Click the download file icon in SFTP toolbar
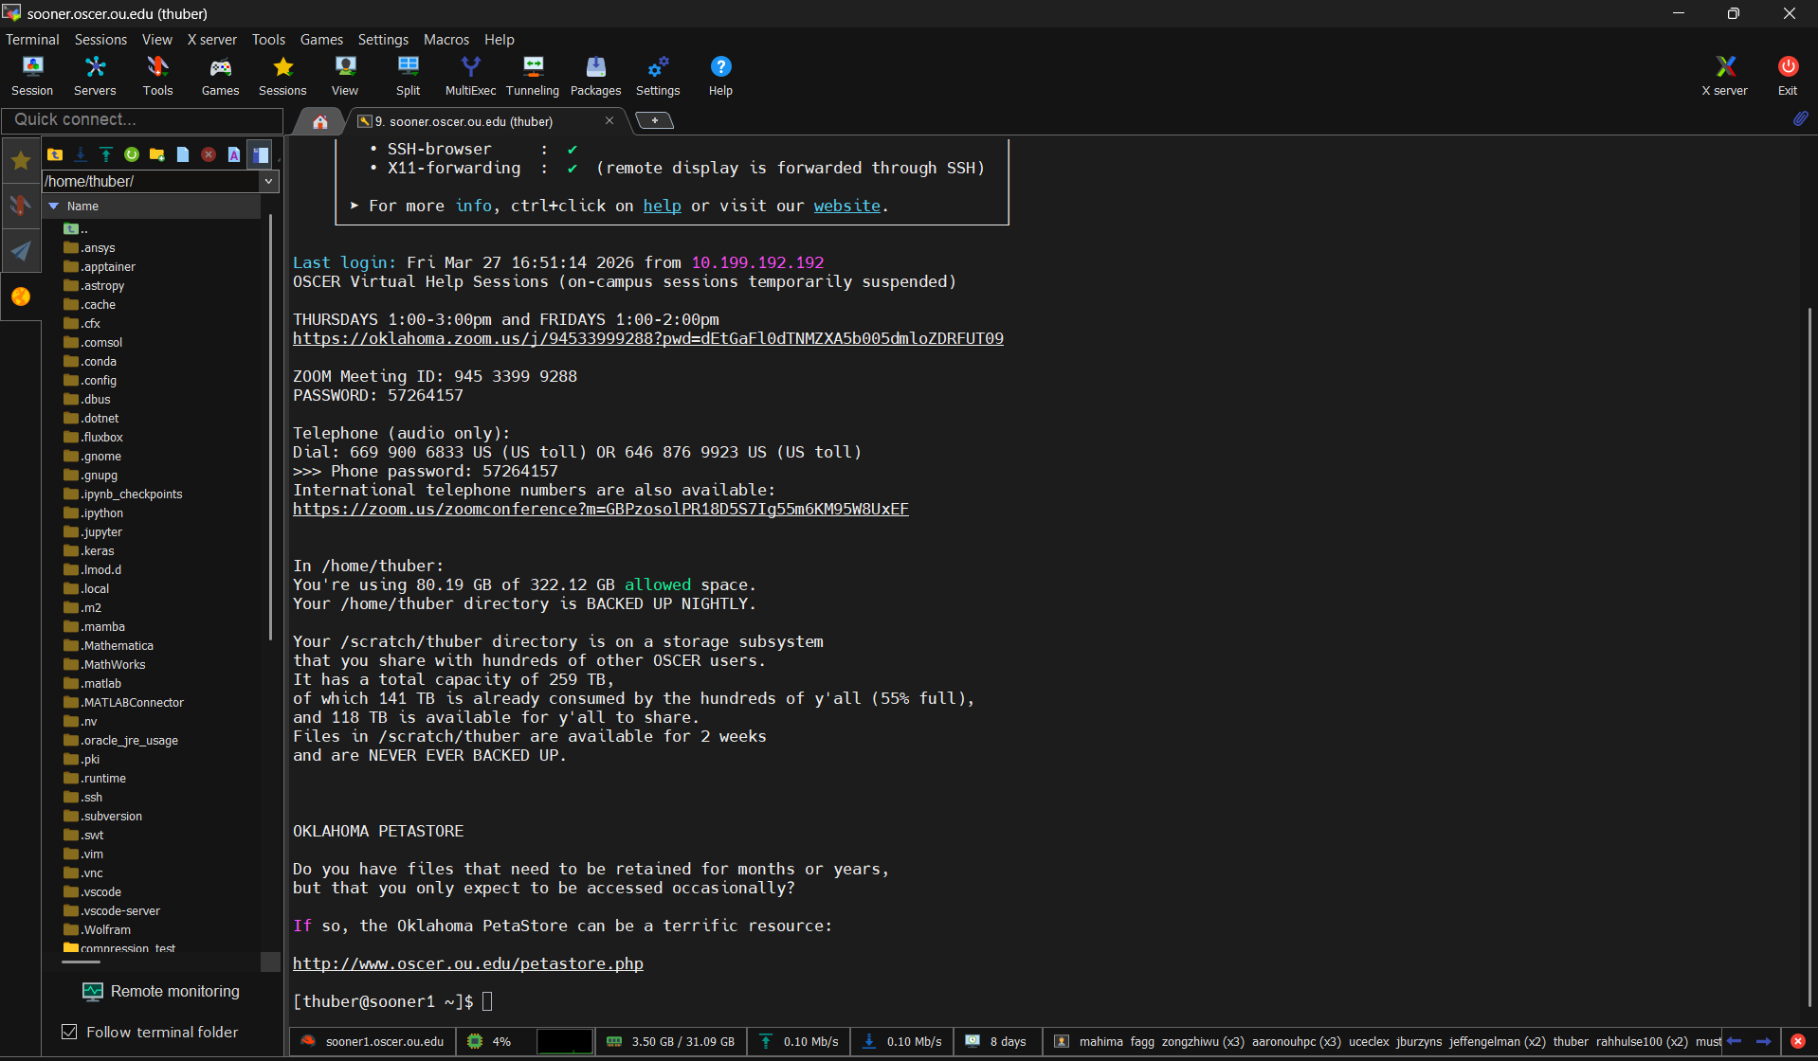This screenshot has width=1818, height=1061. coord(81,154)
